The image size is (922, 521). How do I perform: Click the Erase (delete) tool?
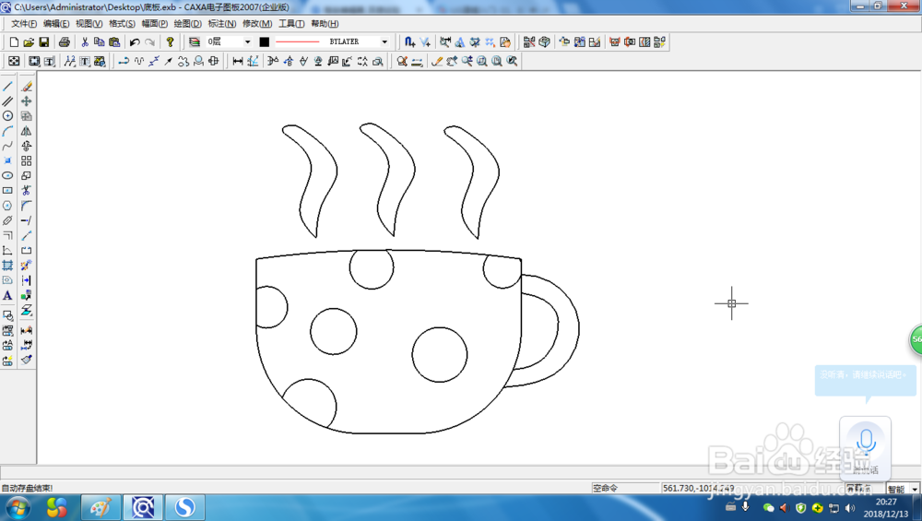(x=27, y=87)
